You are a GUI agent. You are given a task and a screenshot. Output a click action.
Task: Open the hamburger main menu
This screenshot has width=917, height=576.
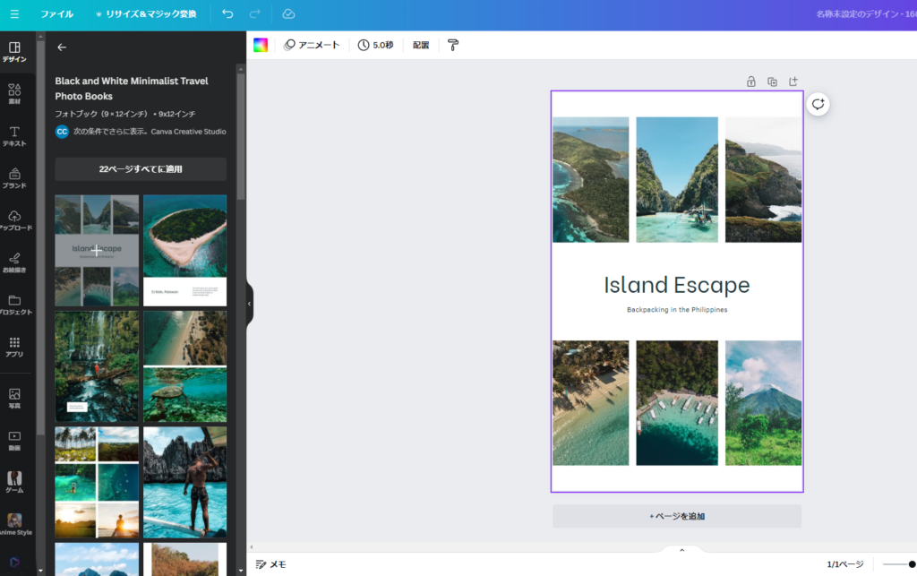(x=14, y=14)
